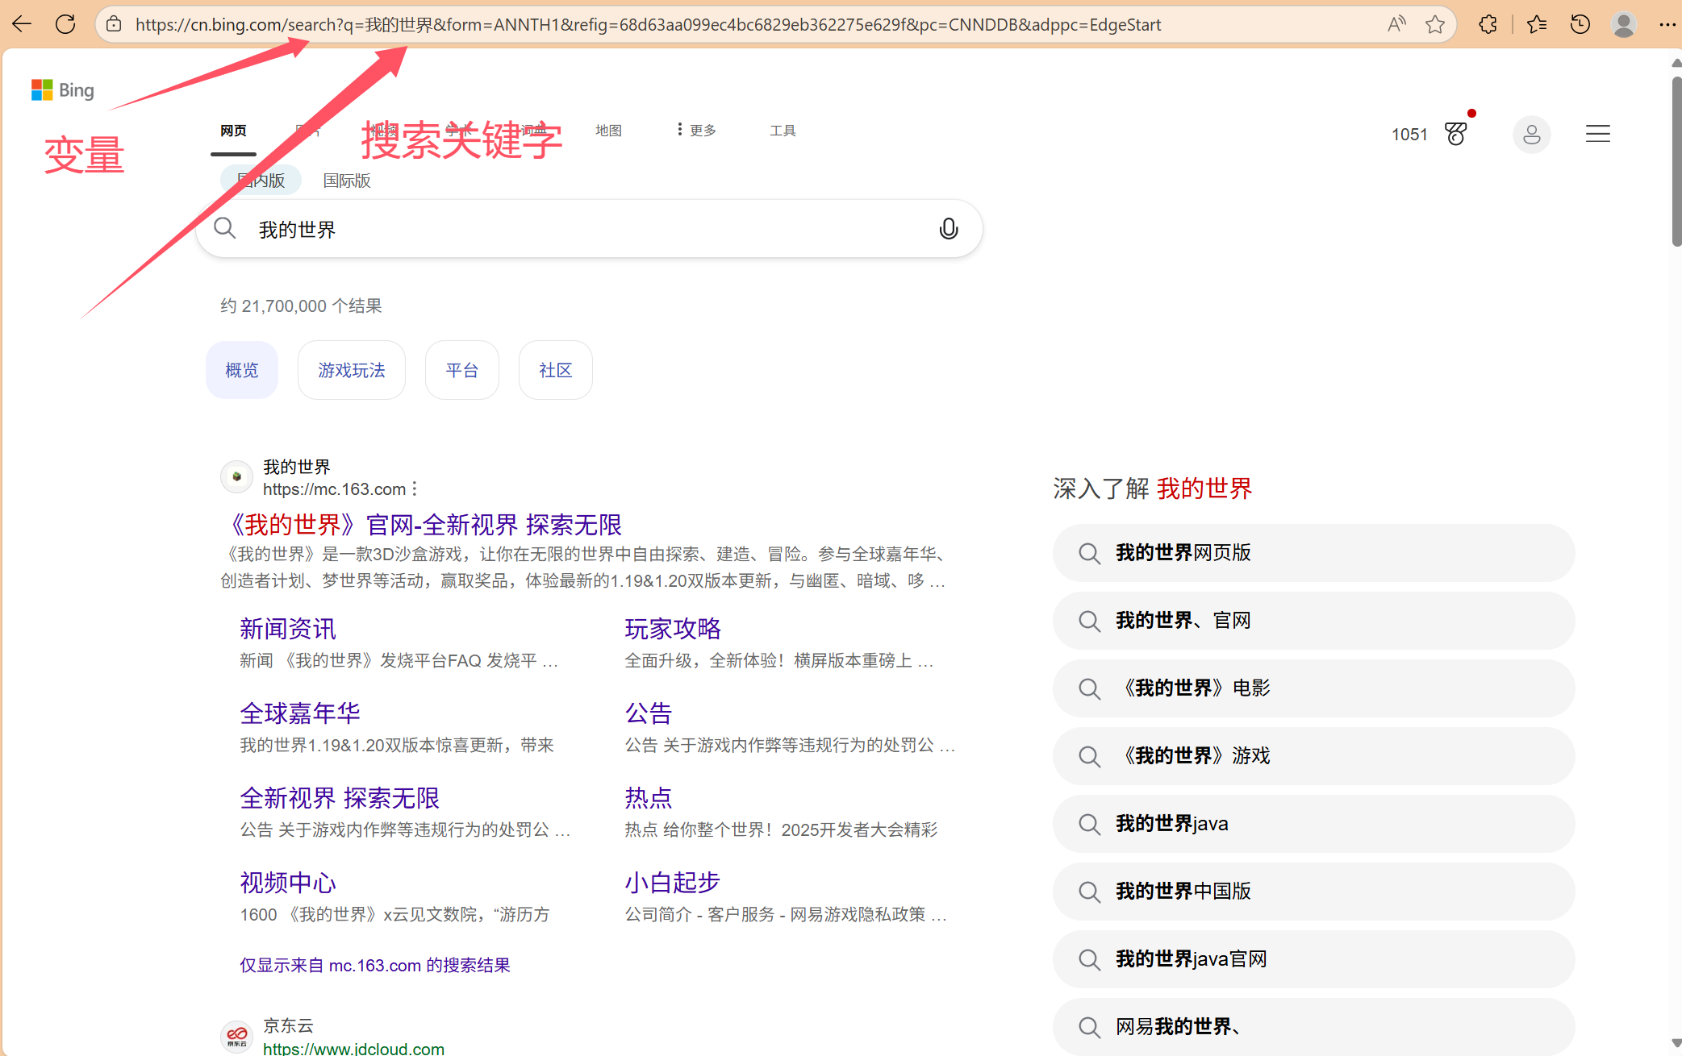Image resolution: width=1682 pixels, height=1056 pixels.
Task: Click the search box containing 我的世界
Action: tap(589, 229)
